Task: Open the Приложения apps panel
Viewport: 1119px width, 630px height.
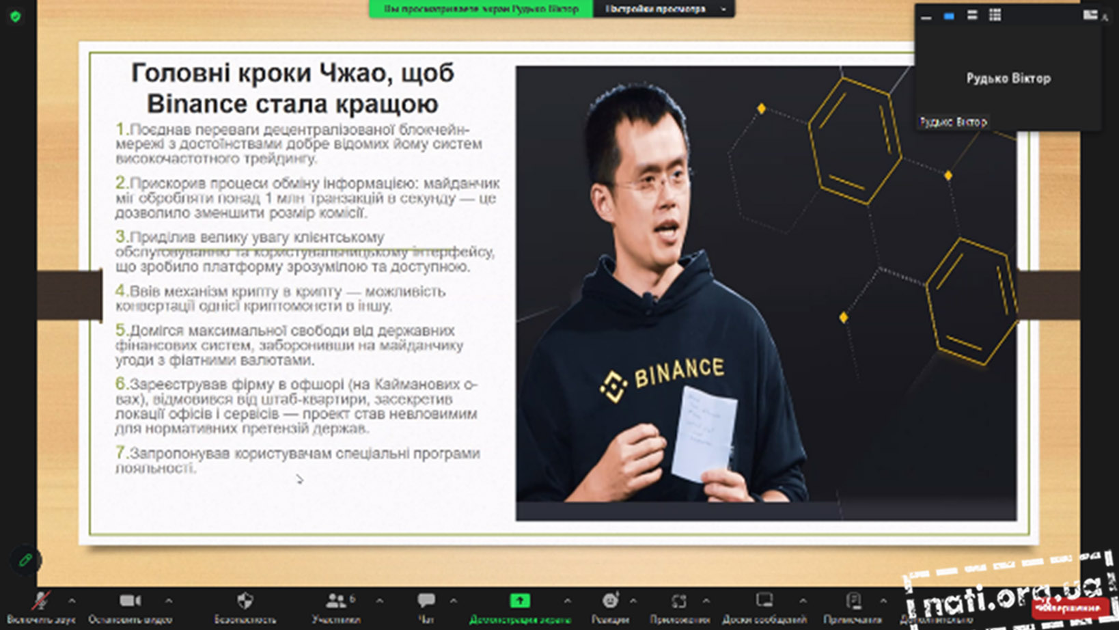Action: [679, 607]
